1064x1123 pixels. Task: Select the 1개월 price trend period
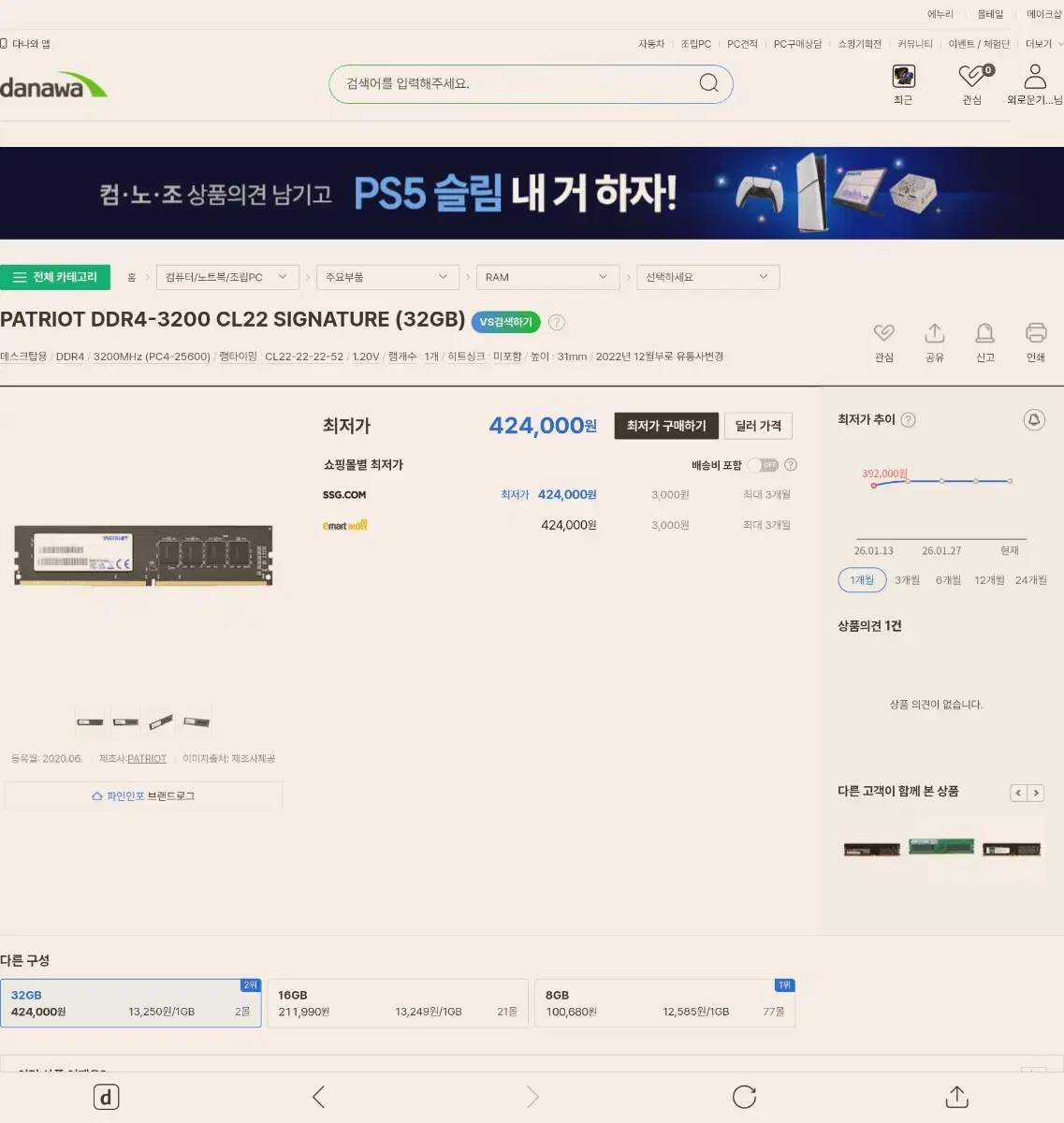point(862,580)
